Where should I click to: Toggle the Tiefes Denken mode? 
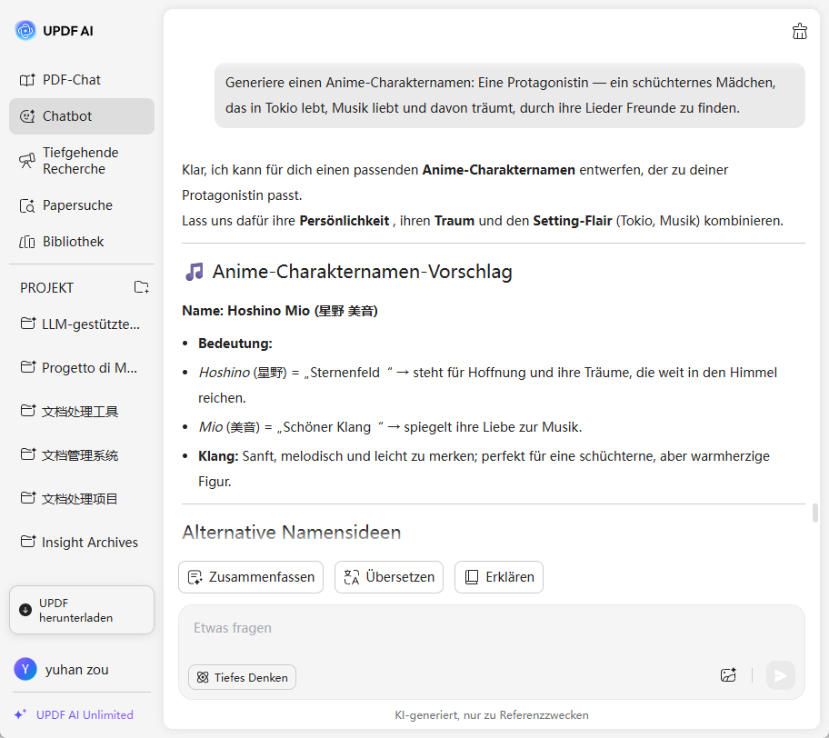pos(242,677)
